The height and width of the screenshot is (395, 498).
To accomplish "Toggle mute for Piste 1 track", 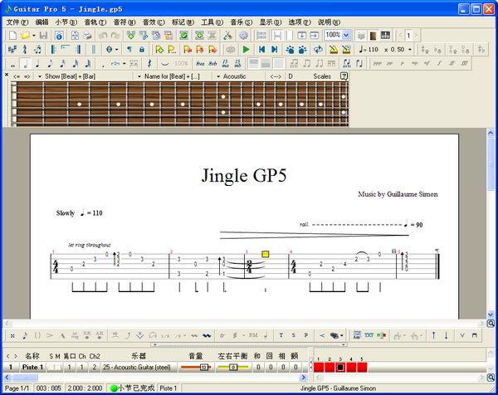I will (x=57, y=367).
